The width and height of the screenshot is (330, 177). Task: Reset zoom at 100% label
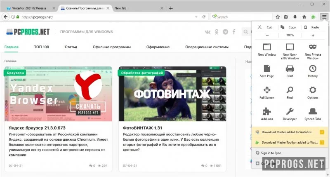coord(290,35)
